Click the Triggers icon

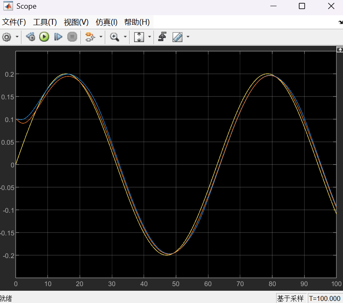(162, 37)
